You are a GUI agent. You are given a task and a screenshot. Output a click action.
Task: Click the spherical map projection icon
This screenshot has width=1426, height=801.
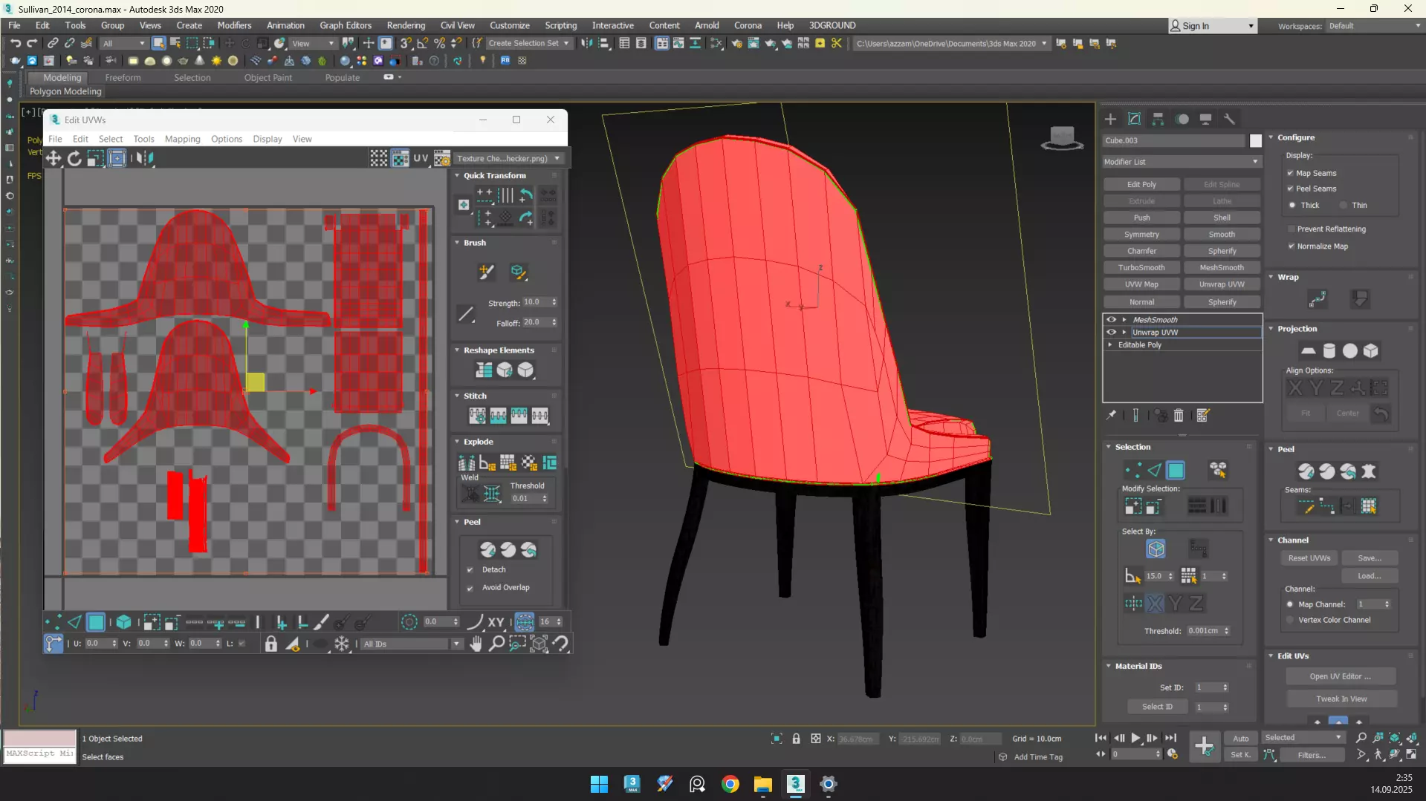pyautogui.click(x=1349, y=351)
